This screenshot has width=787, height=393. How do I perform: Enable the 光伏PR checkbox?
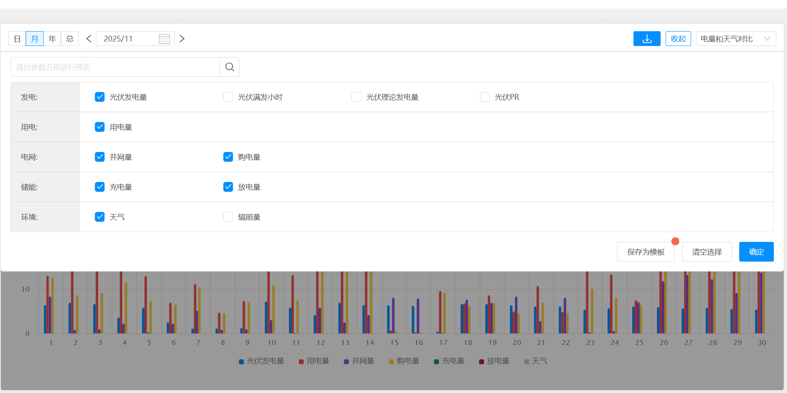point(485,97)
